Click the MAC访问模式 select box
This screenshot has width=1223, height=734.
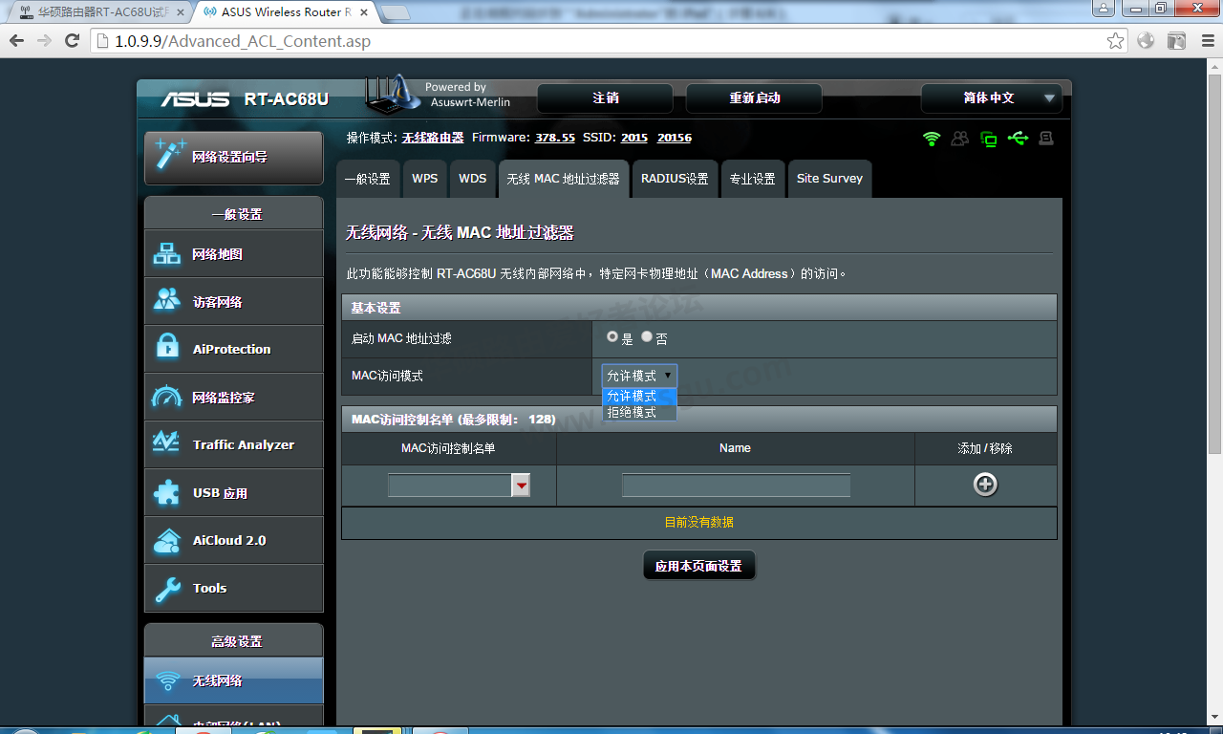tap(639, 376)
